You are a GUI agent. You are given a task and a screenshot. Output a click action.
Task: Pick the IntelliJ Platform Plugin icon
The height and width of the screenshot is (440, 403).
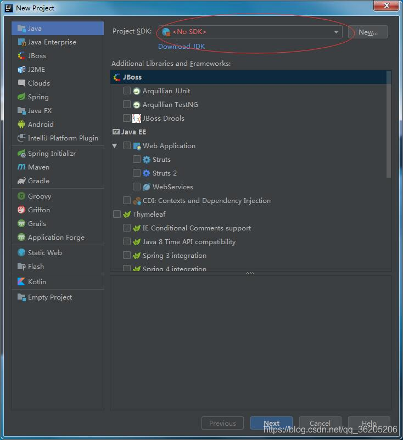point(21,138)
